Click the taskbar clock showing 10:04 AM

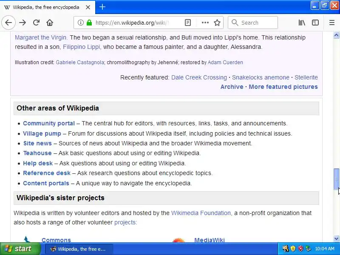tap(325, 249)
